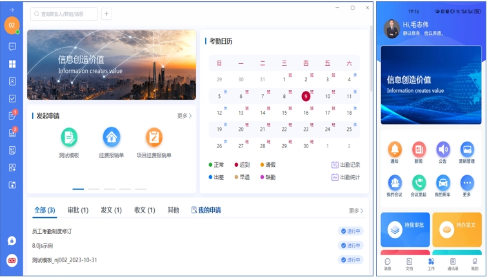Click the plus button beside search box

[106, 14]
